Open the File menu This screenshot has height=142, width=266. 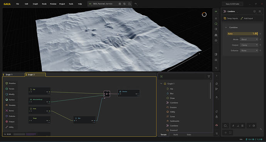[17, 4]
